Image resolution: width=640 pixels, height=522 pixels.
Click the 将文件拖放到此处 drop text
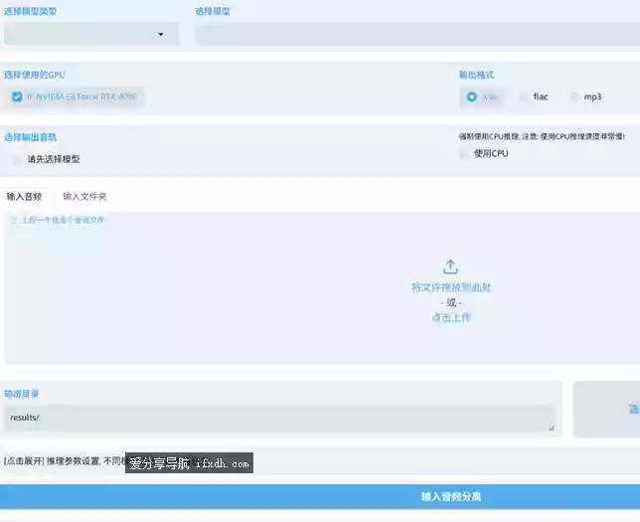(451, 287)
